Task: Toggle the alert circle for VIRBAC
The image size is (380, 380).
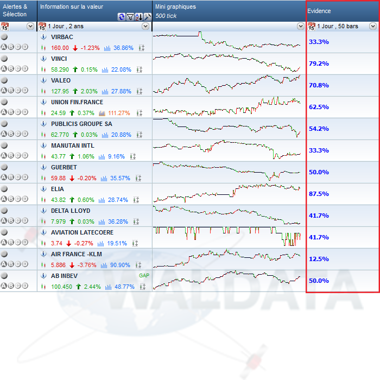Action: [4, 37]
